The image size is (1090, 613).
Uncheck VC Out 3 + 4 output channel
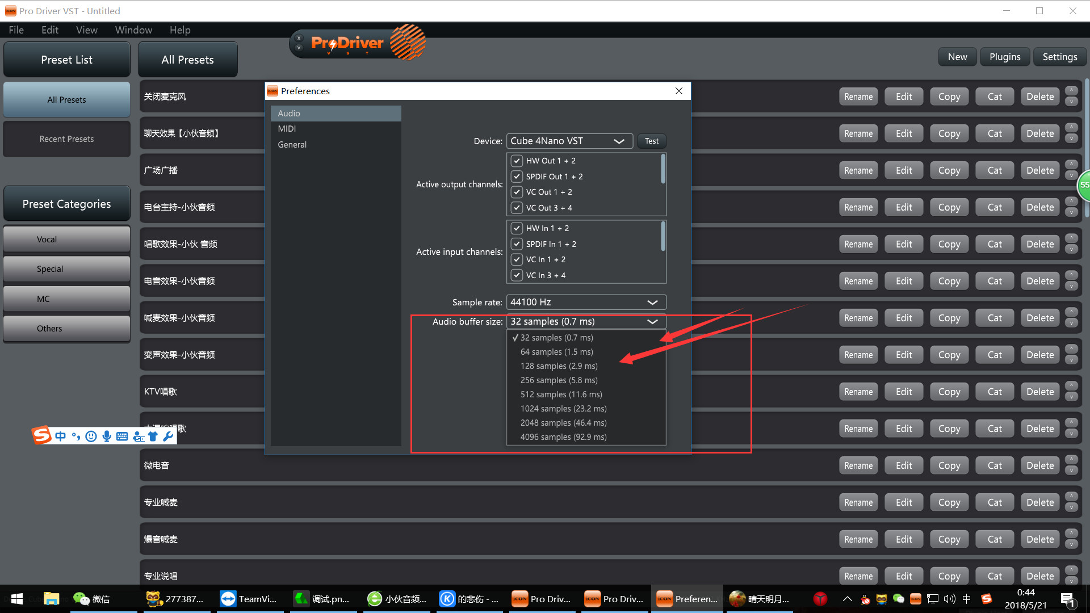(517, 208)
